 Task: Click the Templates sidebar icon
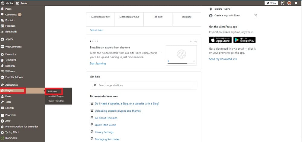click(x=2, y=60)
